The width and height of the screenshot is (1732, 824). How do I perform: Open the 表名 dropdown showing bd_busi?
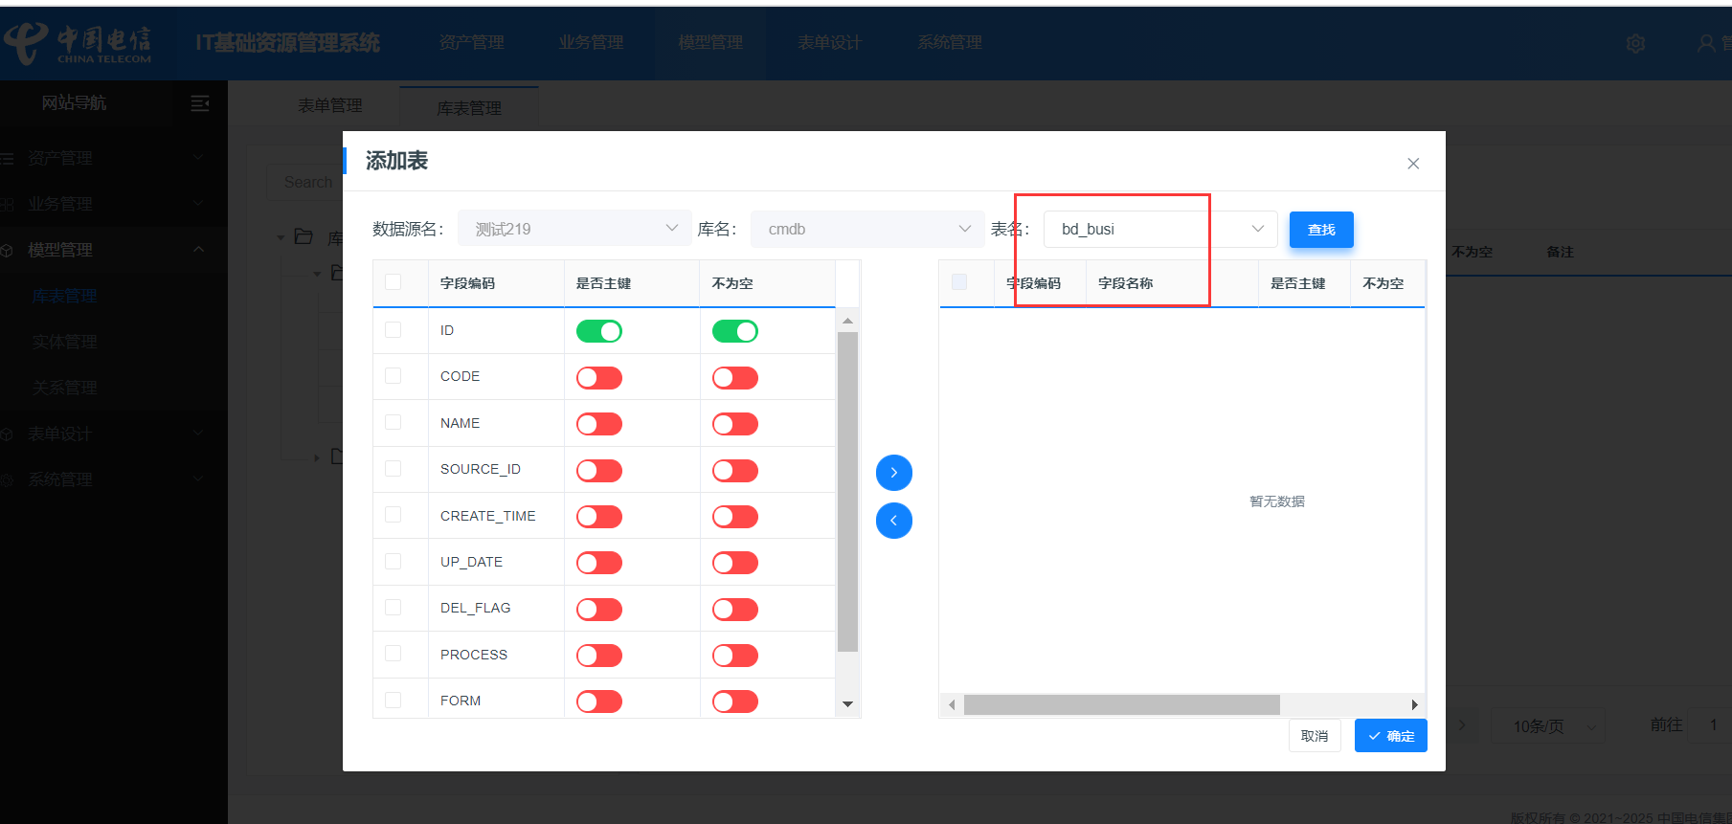click(x=1160, y=229)
